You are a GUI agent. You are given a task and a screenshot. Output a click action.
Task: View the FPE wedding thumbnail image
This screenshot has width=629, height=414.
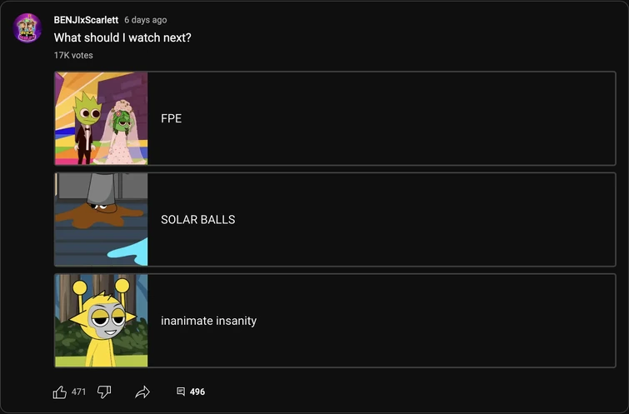tap(101, 118)
